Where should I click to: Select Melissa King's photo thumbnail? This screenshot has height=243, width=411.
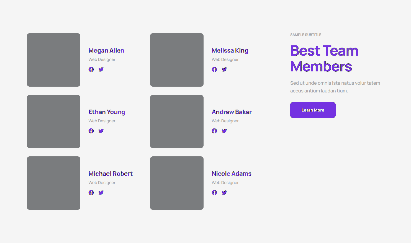(177, 60)
